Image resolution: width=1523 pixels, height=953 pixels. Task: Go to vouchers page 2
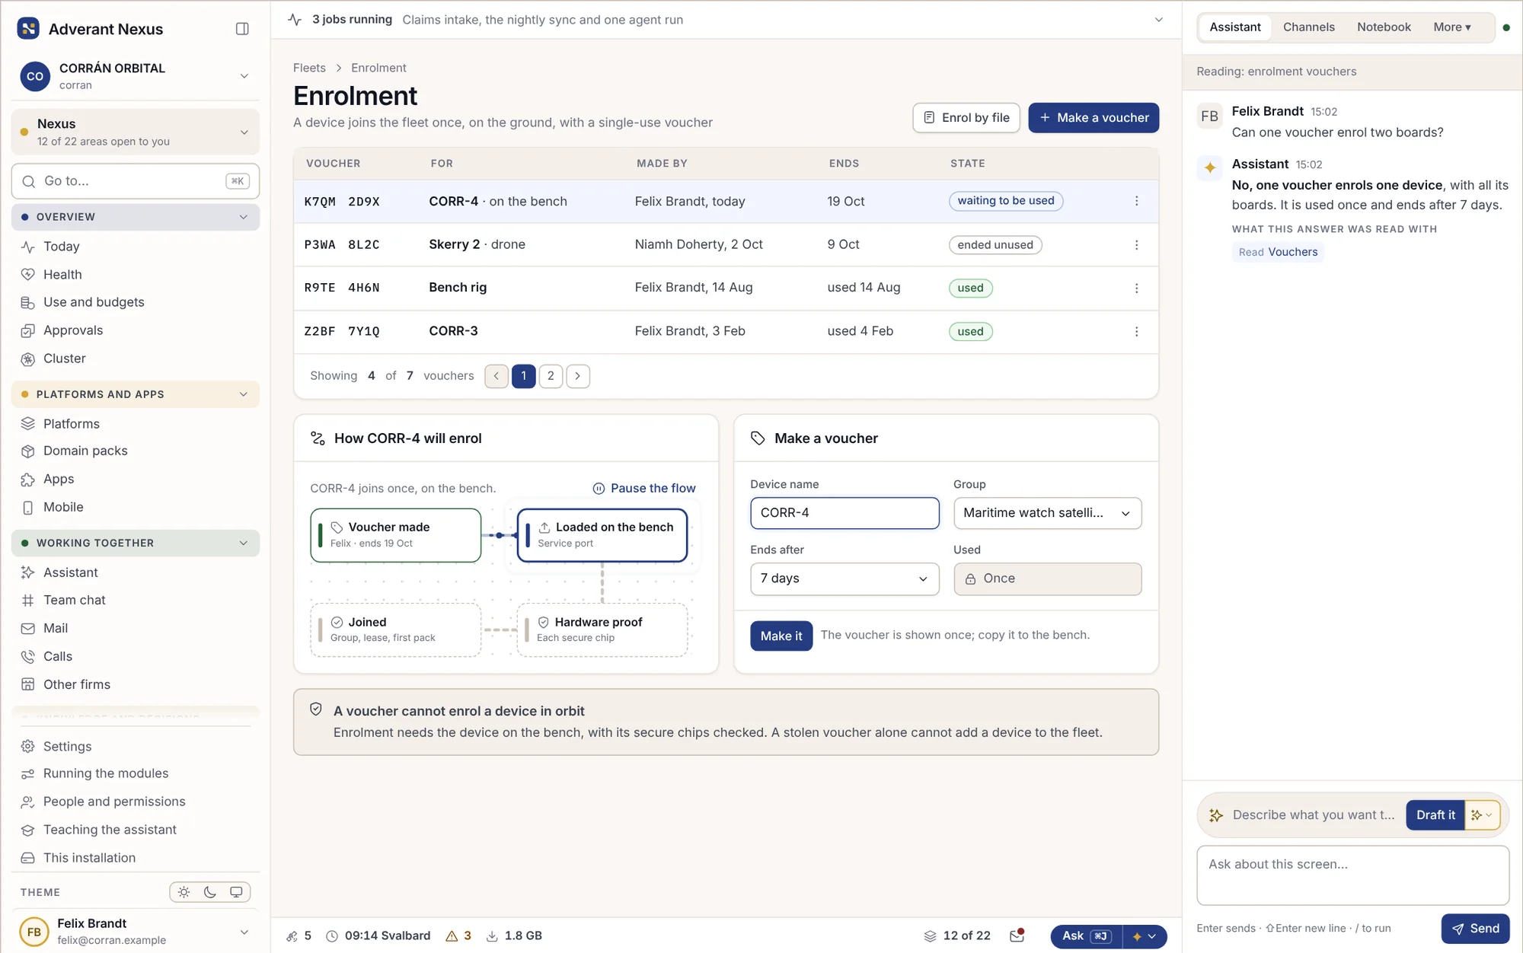tap(551, 376)
